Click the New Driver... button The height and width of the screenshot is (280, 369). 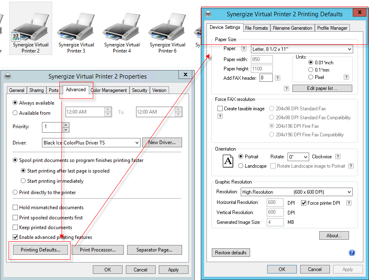pos(162,142)
